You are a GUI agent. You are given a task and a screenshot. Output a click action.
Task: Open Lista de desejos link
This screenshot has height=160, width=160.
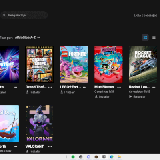(146, 16)
